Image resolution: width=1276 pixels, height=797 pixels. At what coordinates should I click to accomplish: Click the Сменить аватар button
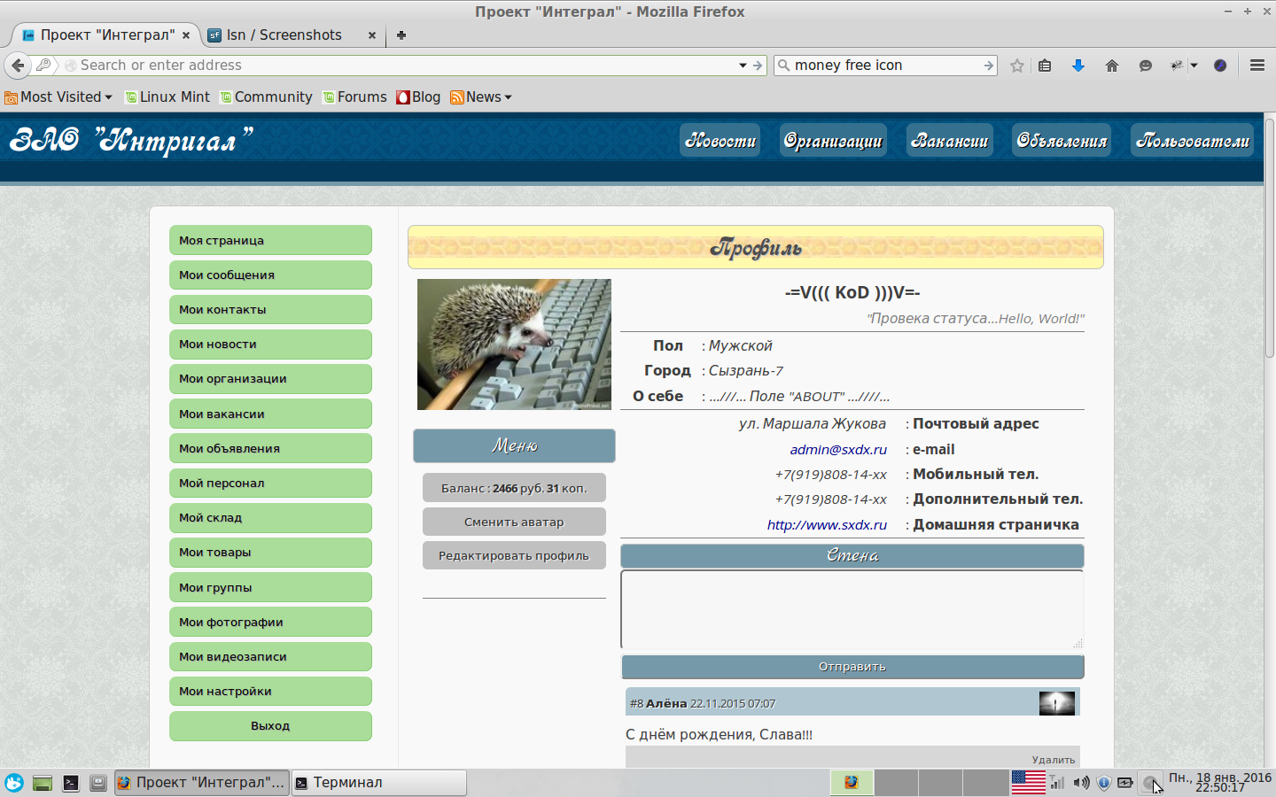click(x=514, y=522)
